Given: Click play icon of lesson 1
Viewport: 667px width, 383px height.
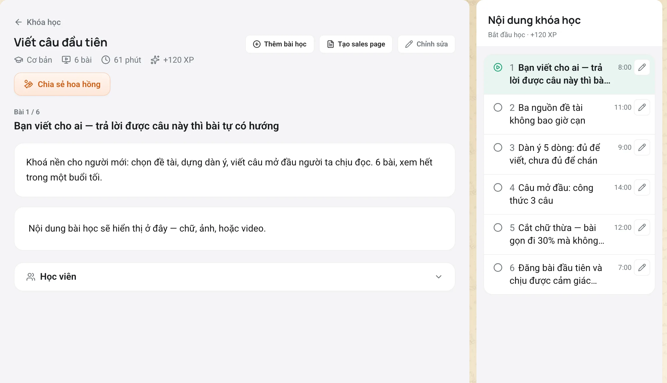Looking at the screenshot, I should (498, 67).
